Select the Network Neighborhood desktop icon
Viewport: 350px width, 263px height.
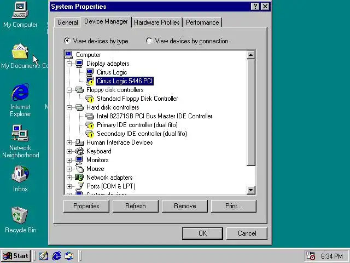[20, 133]
